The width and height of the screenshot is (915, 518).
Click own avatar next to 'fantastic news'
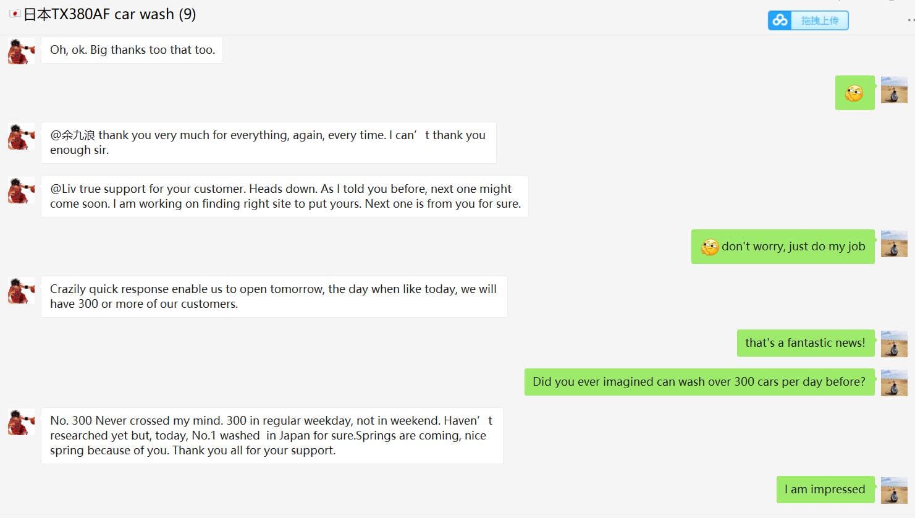(894, 344)
